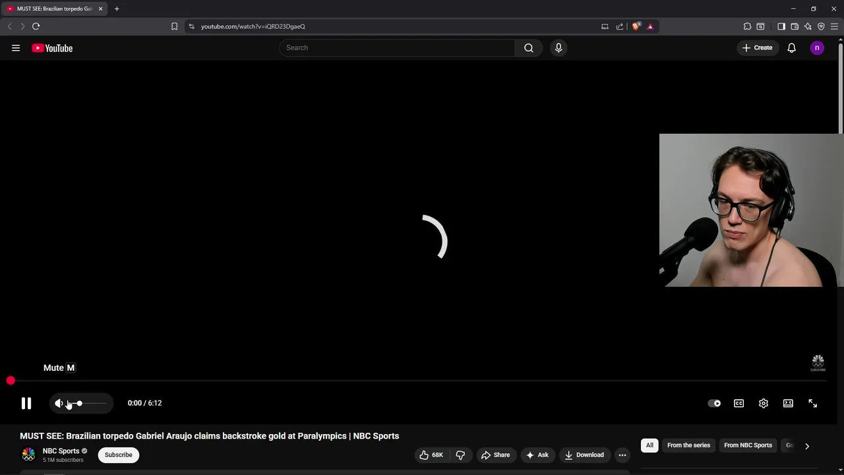Close the MUST SEE browser tab
This screenshot has width=844, height=475.
pyautogui.click(x=100, y=9)
